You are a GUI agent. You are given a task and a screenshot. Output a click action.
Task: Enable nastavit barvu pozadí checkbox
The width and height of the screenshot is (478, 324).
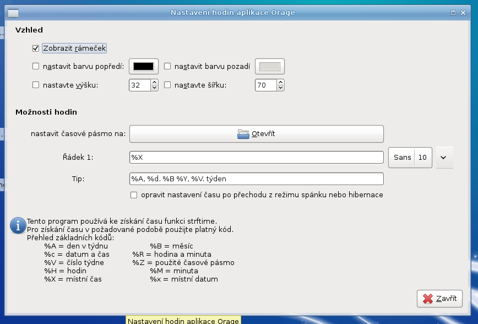167,67
